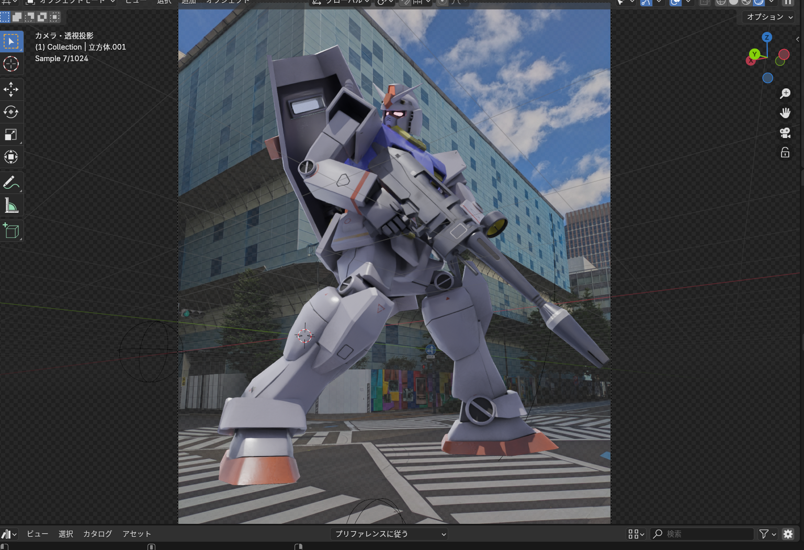
Task: Toggle asset browser settings gear
Action: (x=788, y=534)
